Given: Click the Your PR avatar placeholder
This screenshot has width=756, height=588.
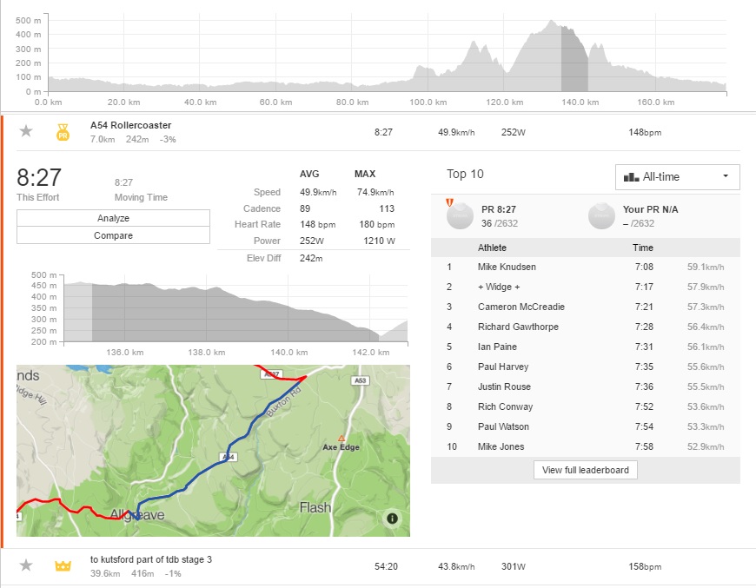Looking at the screenshot, I should (601, 216).
